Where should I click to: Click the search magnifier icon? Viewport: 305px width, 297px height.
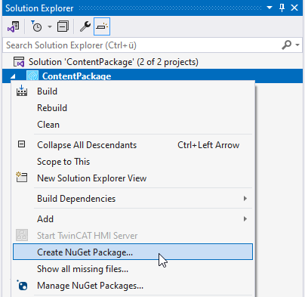(x=287, y=45)
